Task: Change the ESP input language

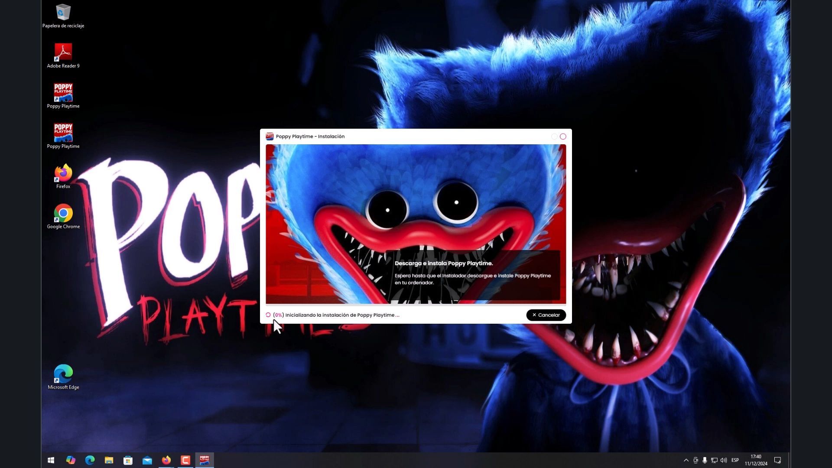Action: (735, 460)
